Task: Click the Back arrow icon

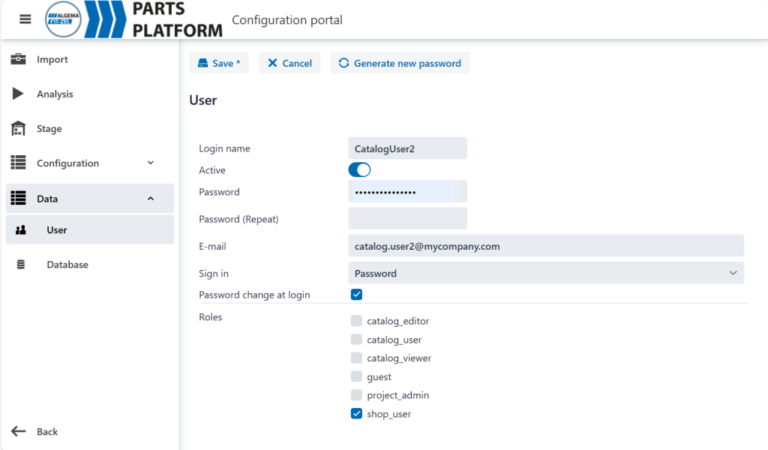Action: (19, 431)
